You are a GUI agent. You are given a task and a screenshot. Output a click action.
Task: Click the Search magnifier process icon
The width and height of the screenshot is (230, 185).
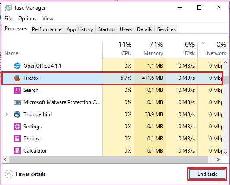pyautogui.click(x=17, y=90)
